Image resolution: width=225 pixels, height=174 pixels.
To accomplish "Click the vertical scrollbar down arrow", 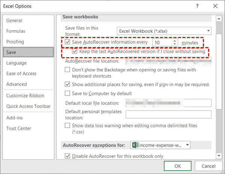I will 219,155.
